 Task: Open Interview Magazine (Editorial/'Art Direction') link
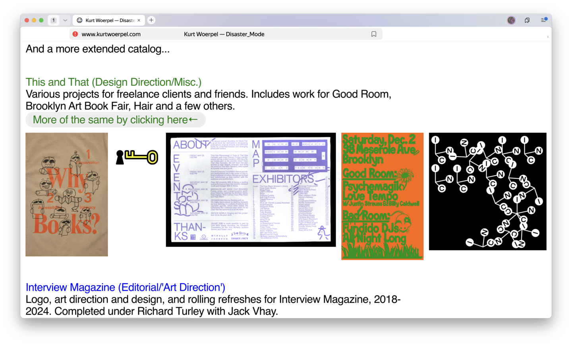(x=126, y=287)
